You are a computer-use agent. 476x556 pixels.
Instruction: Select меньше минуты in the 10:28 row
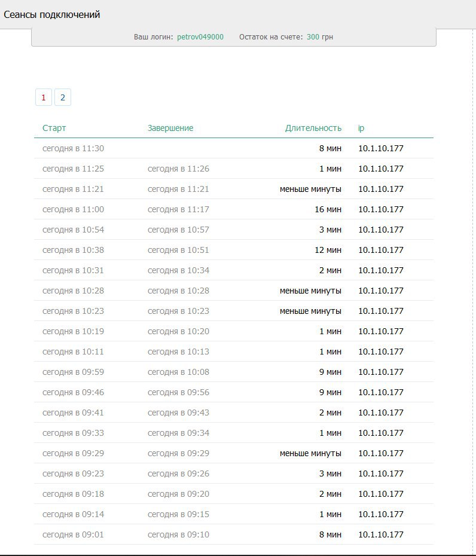tap(310, 291)
